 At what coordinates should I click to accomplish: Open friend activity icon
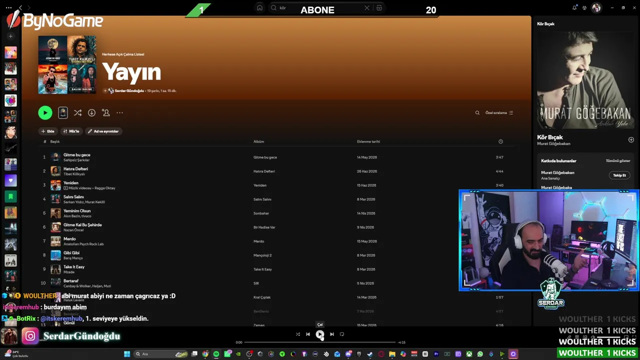[584, 7]
